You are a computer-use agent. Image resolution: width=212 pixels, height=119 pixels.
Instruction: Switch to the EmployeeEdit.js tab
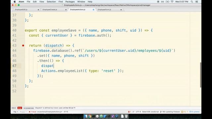point(21,10)
